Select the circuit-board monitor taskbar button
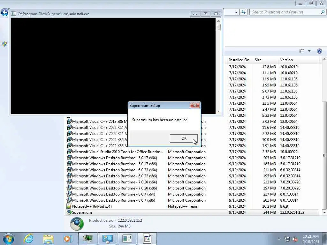 [x=87, y=239]
